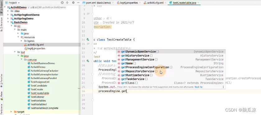Open ActivitiGatewayInclusive class

pos(44,74)
